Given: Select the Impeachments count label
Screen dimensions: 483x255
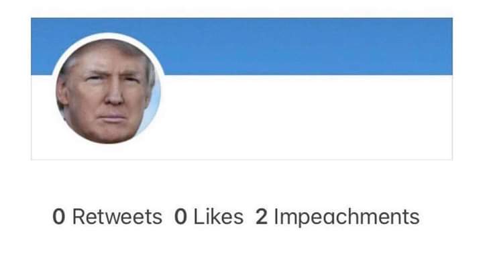Looking at the screenshot, I should (337, 217).
